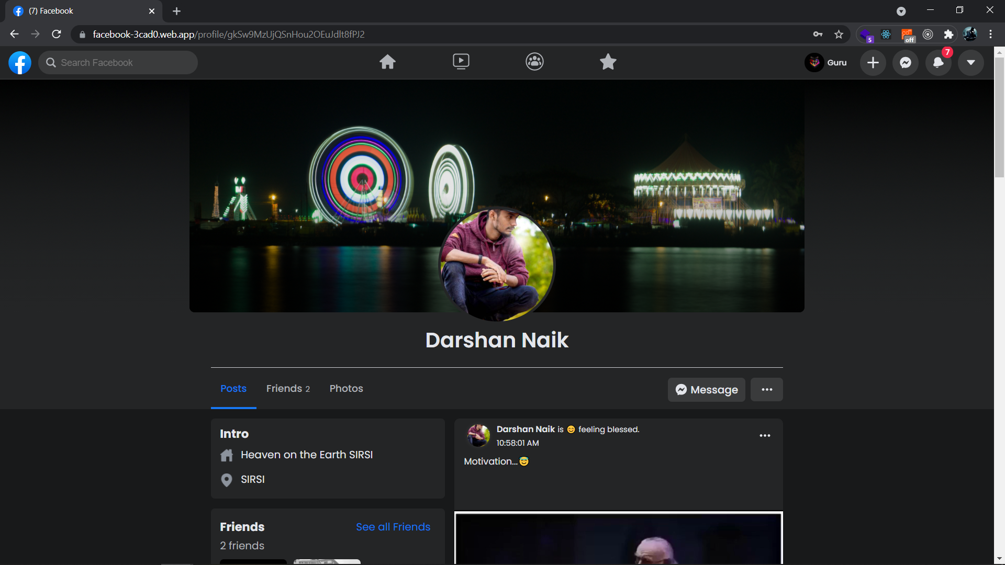Open Messenger icon in top bar
Image resolution: width=1005 pixels, height=565 pixels.
point(906,63)
